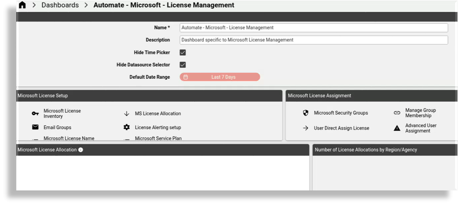Click the warning triangle icon for Advanced Assignment
Viewport: 458px width, 205px height.
(x=397, y=128)
